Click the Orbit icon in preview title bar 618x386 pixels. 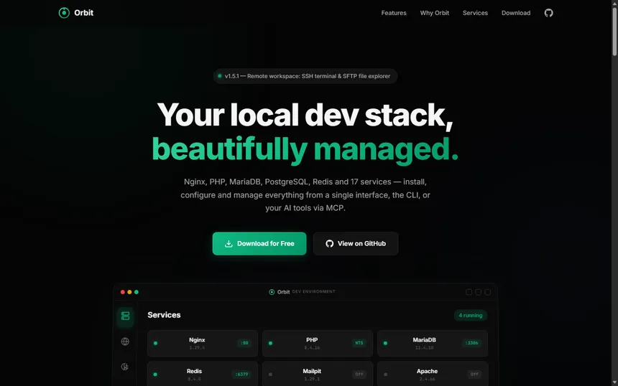point(272,292)
